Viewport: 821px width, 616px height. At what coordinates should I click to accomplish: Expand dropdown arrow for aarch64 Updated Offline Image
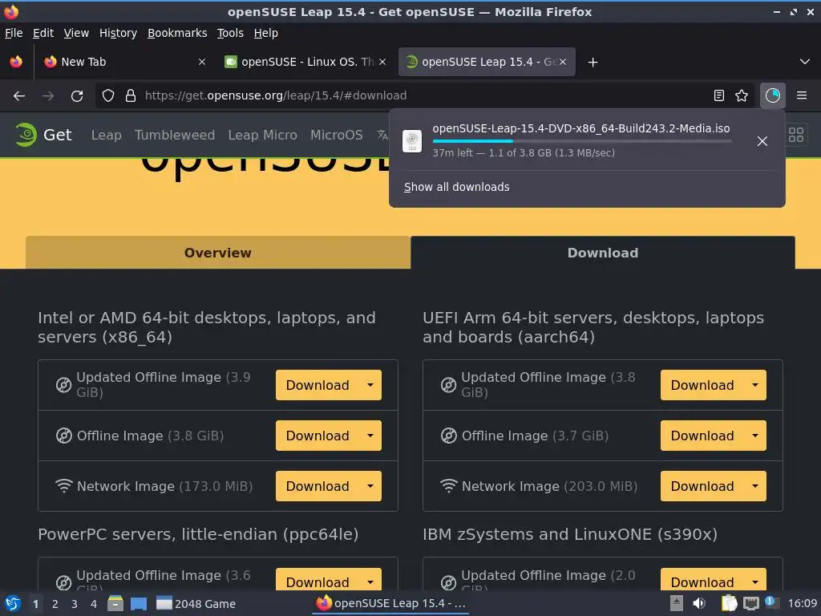click(x=755, y=385)
